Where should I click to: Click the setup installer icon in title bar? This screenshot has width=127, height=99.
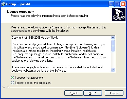coord(3,4)
